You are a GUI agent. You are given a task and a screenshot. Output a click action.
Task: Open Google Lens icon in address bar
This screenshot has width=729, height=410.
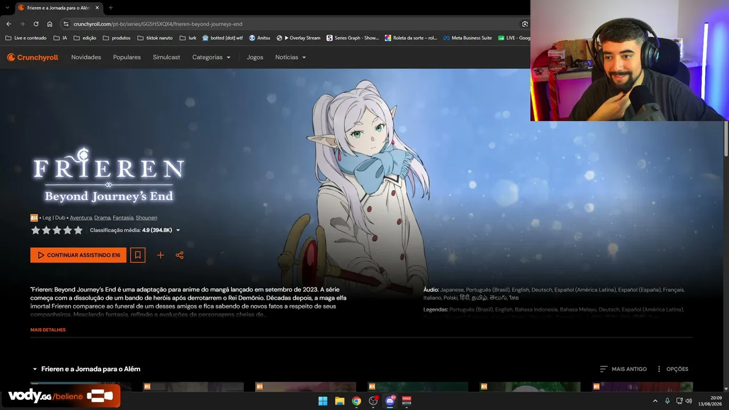(x=525, y=24)
